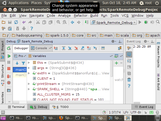Screen dimensions: 161x121
Task: Start debugging with the green bug icon
Action: click(x=146, y=22)
